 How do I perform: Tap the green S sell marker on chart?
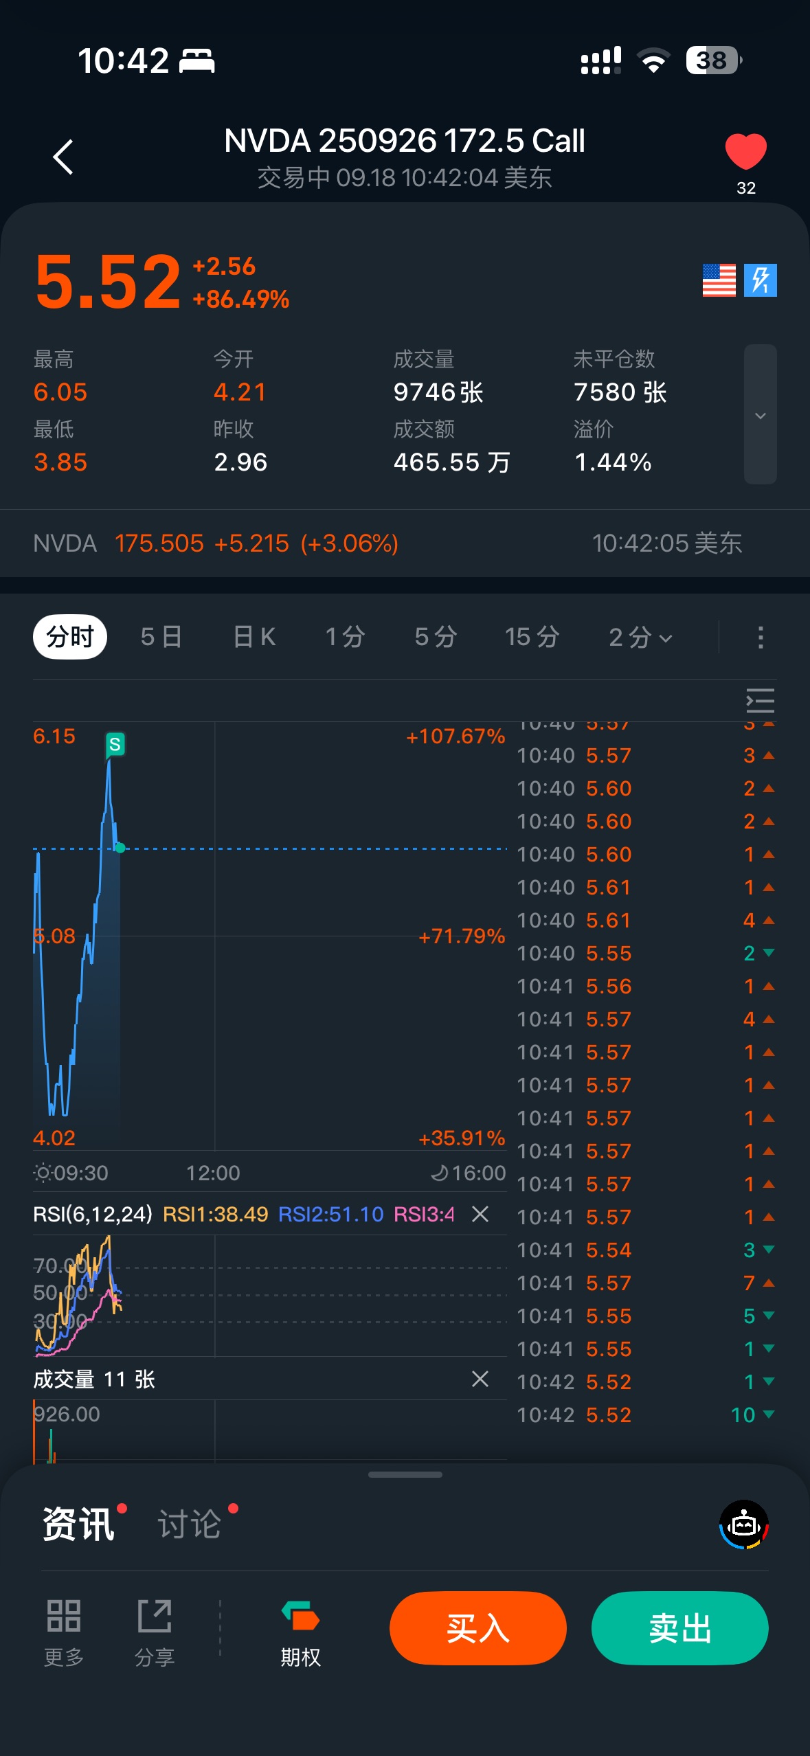coord(115,745)
